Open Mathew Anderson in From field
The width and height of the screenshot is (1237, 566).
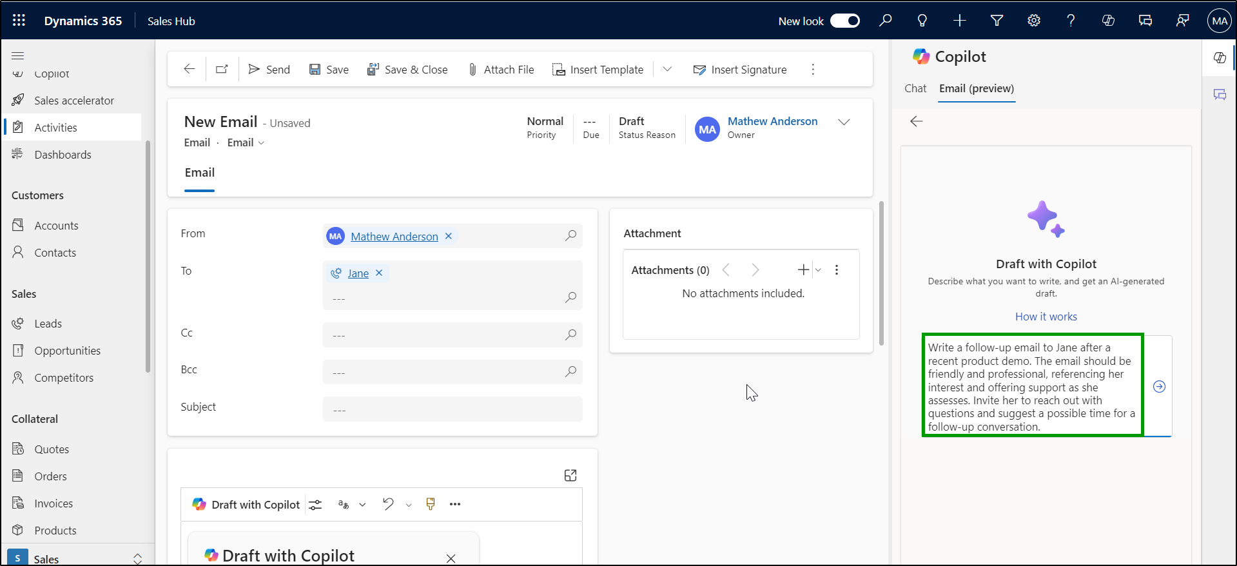tap(394, 237)
